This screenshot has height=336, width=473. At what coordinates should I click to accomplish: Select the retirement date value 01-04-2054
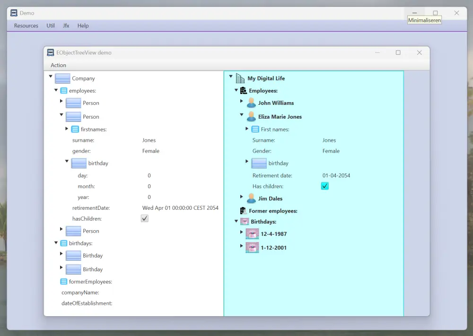[336, 175]
